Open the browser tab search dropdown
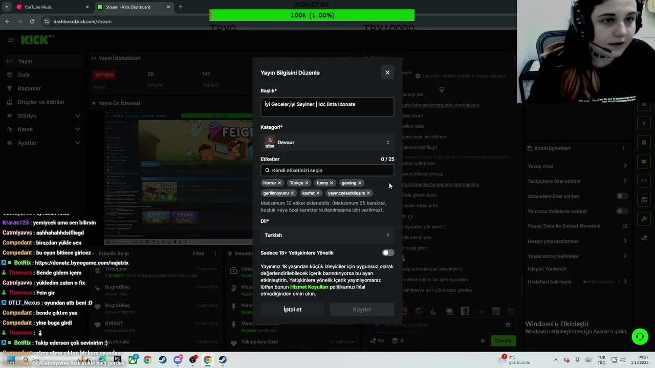Image resolution: width=655 pixels, height=368 pixels. tap(7, 7)
